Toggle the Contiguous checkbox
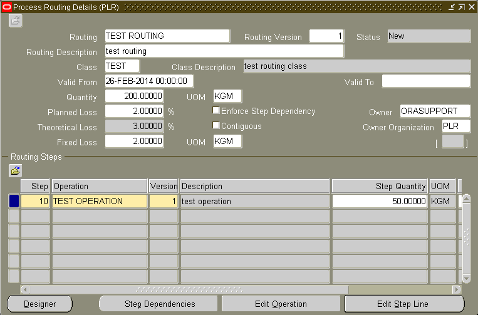This screenshot has height=315, width=478. coord(216,125)
